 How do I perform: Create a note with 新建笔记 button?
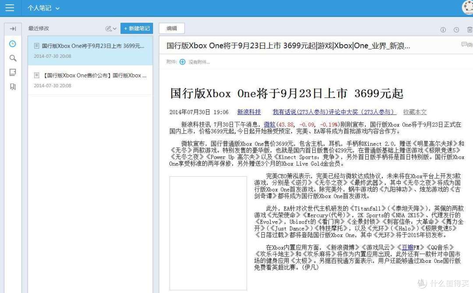tap(137, 28)
